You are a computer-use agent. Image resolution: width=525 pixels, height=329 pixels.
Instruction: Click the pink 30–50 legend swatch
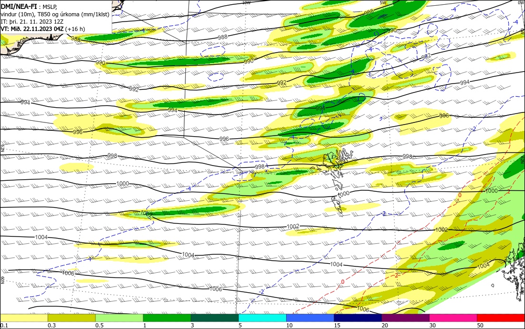[x=453, y=318]
